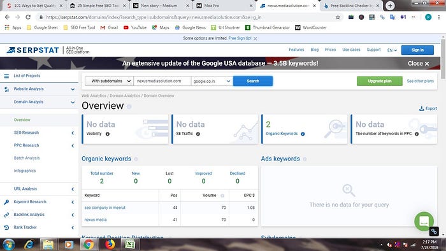
Task: Open the EN language dropdown
Action: click(x=392, y=50)
